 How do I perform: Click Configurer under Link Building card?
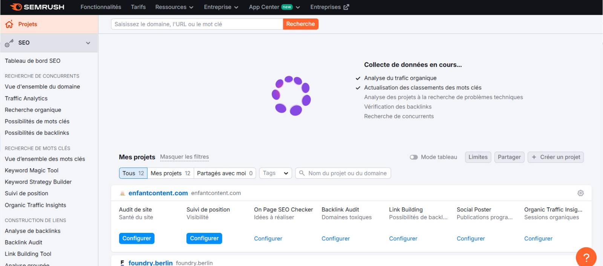pos(403,239)
